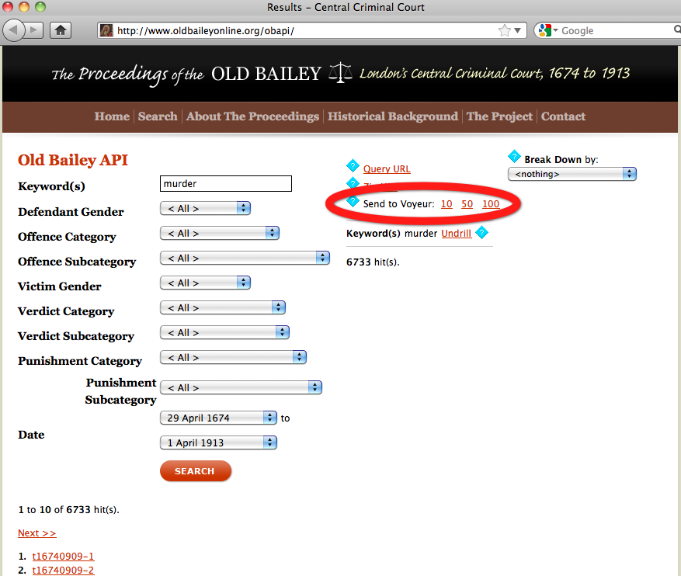The width and height of the screenshot is (681, 576).
Task: Click the Google search engine icon
Action: (544, 30)
